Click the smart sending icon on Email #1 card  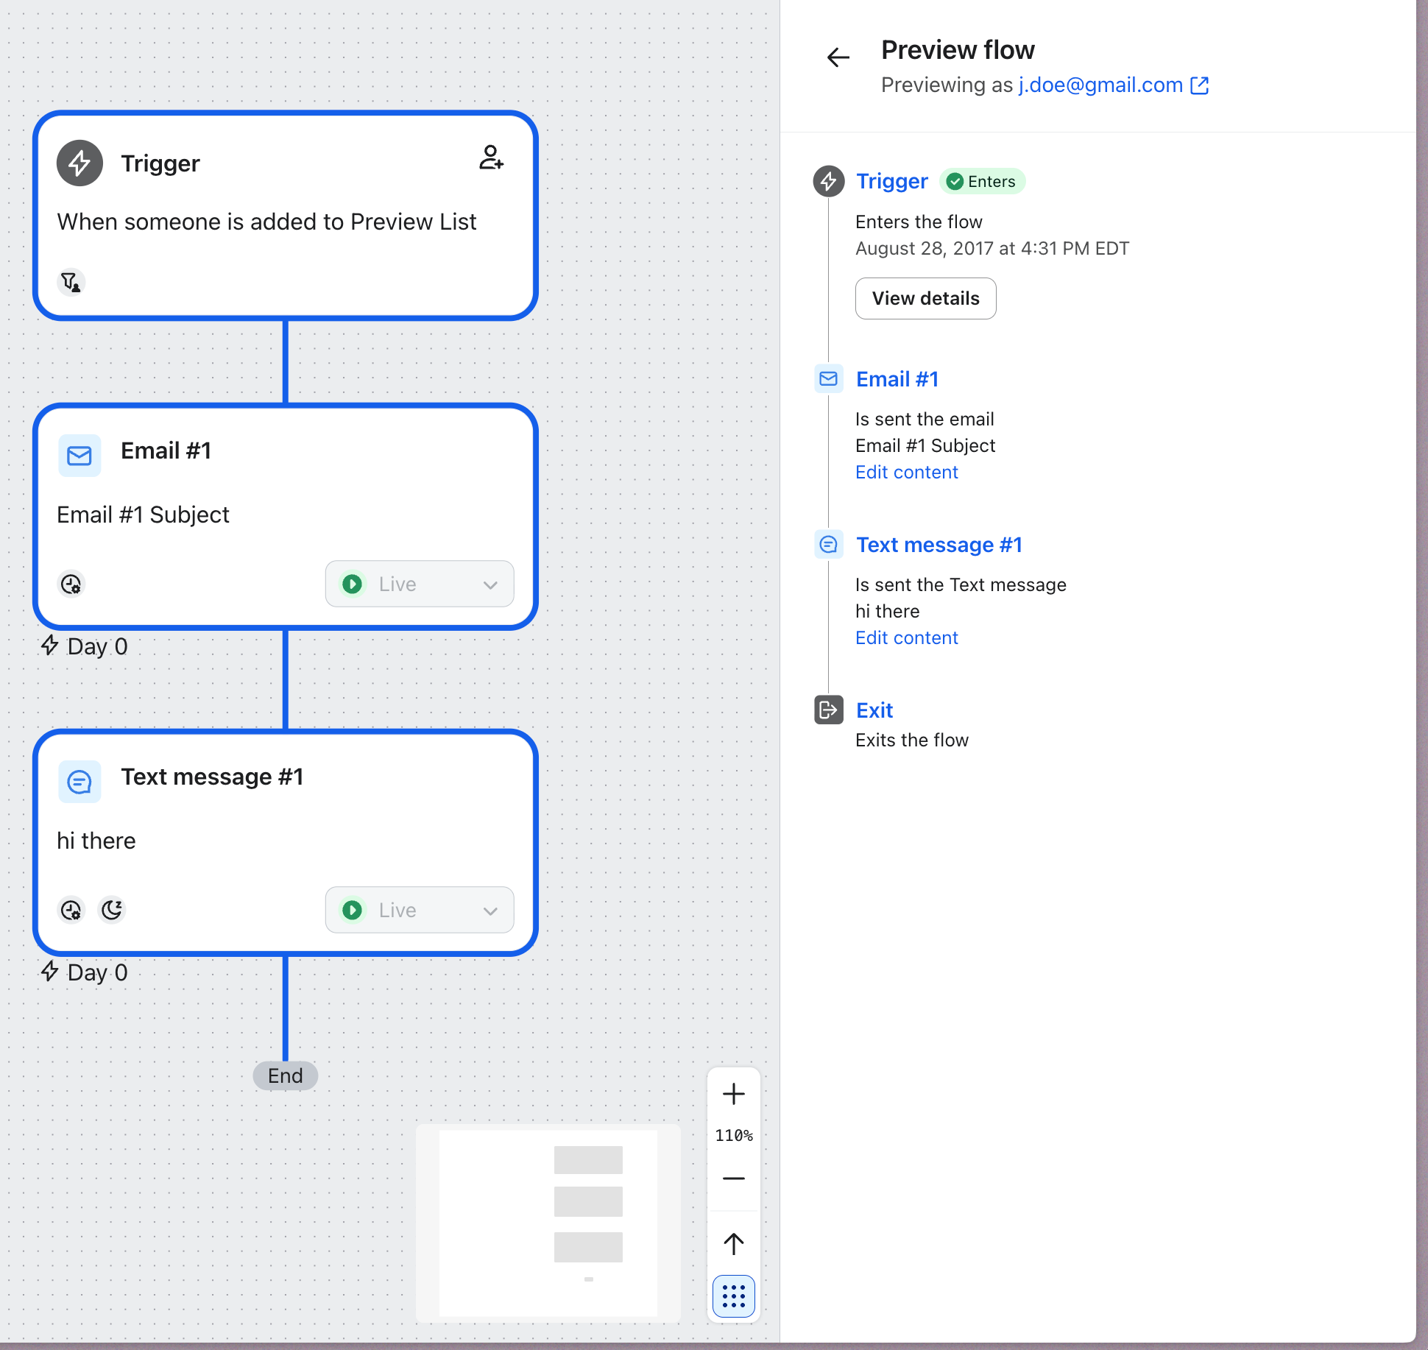(x=71, y=584)
